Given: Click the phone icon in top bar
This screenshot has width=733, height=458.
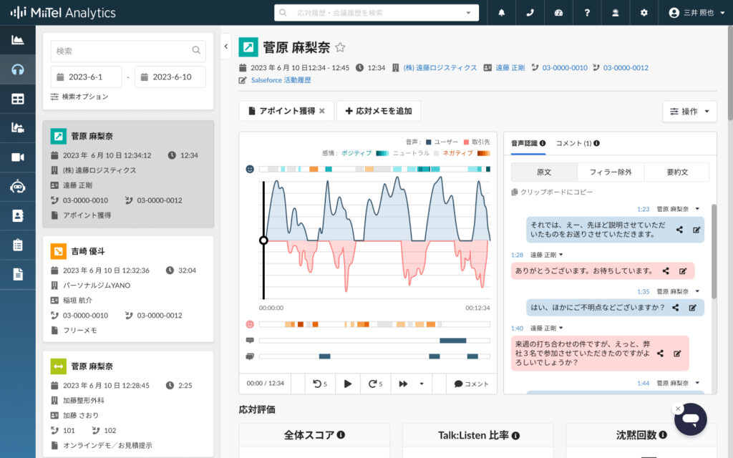Looking at the screenshot, I should click(530, 13).
